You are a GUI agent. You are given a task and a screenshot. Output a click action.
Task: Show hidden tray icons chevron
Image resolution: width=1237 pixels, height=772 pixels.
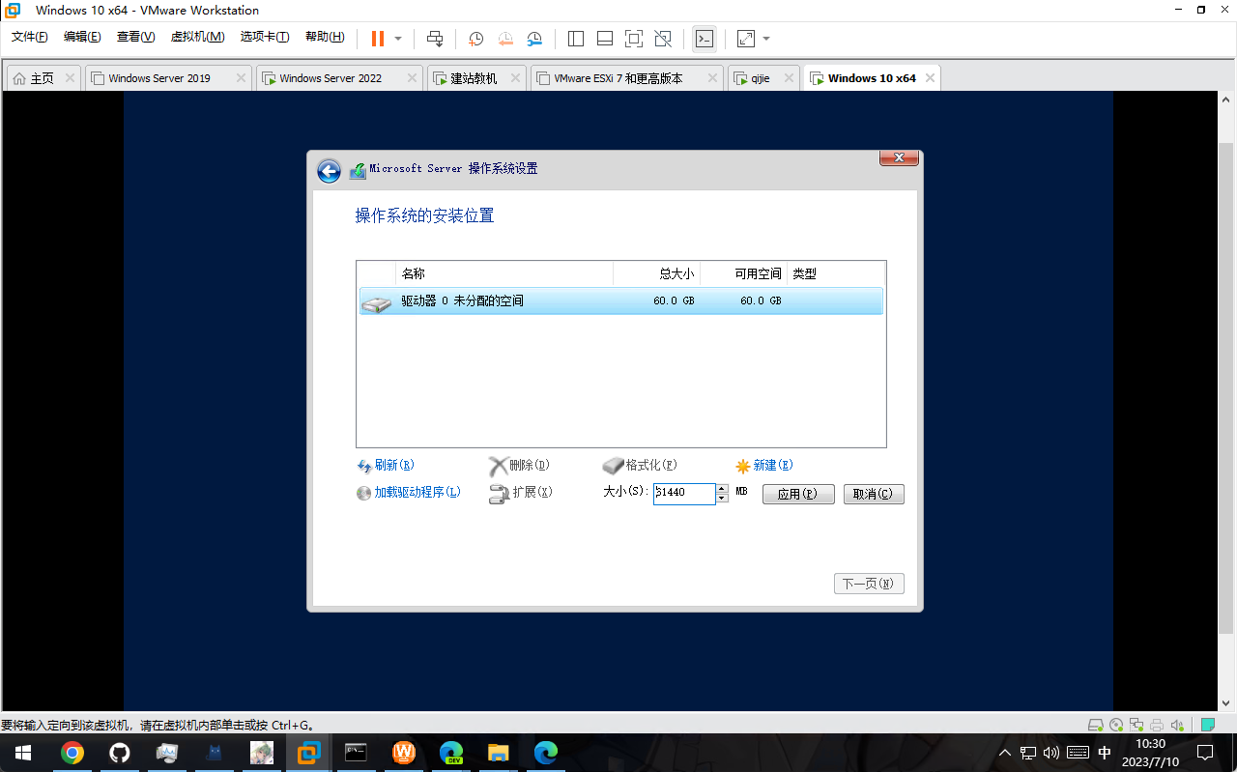tap(1005, 753)
